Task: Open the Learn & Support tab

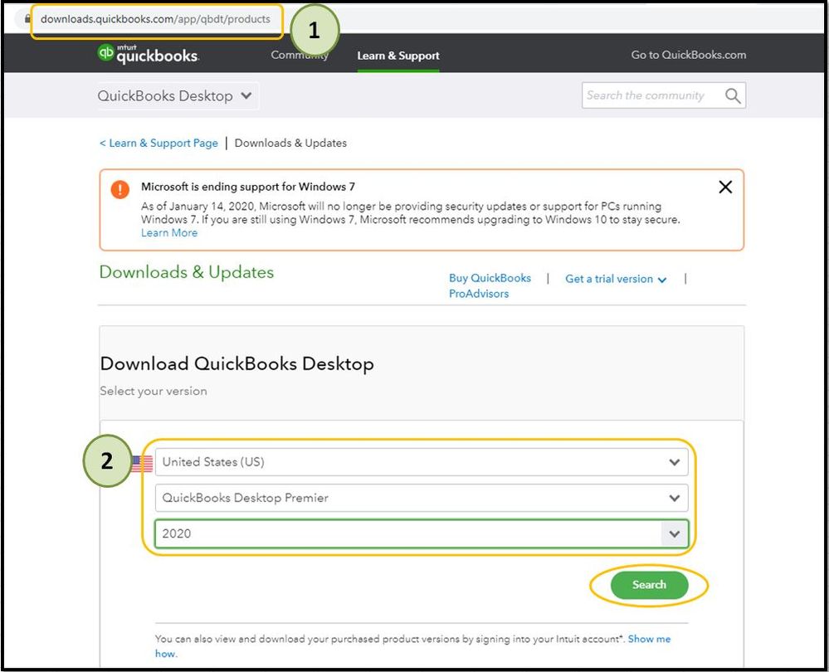Action: point(398,56)
